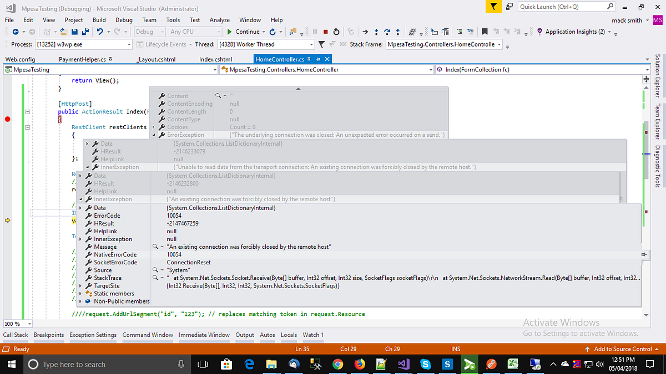The width and height of the screenshot is (666, 374).
Task: Click the feedback flag icon beside Quick Launch
Action: pyautogui.click(x=493, y=7)
